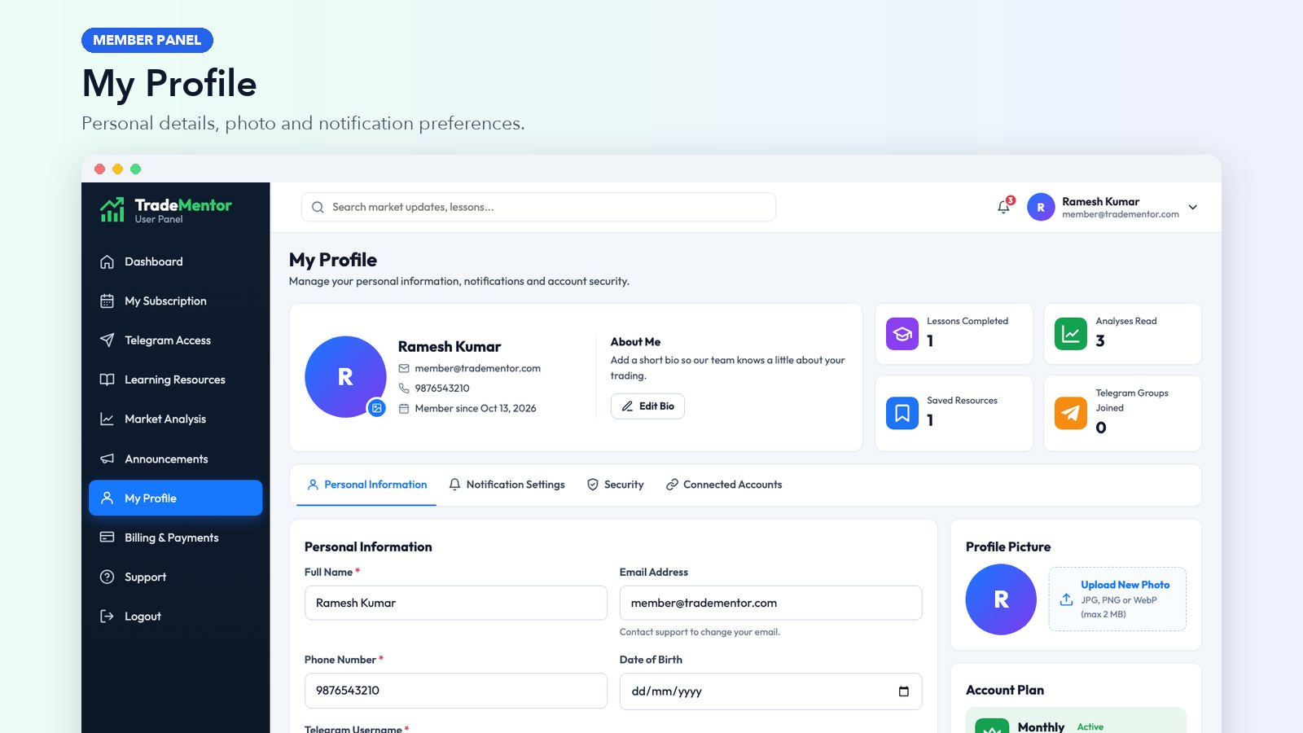
Task: Click the Logout exit icon
Action: [107, 617]
